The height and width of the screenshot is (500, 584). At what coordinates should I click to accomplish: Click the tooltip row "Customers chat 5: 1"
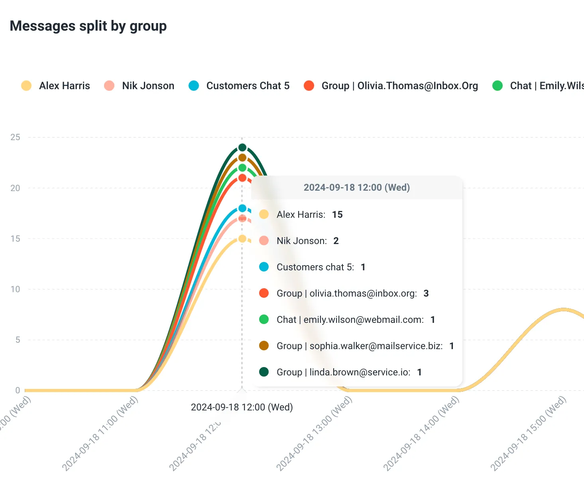click(x=312, y=267)
